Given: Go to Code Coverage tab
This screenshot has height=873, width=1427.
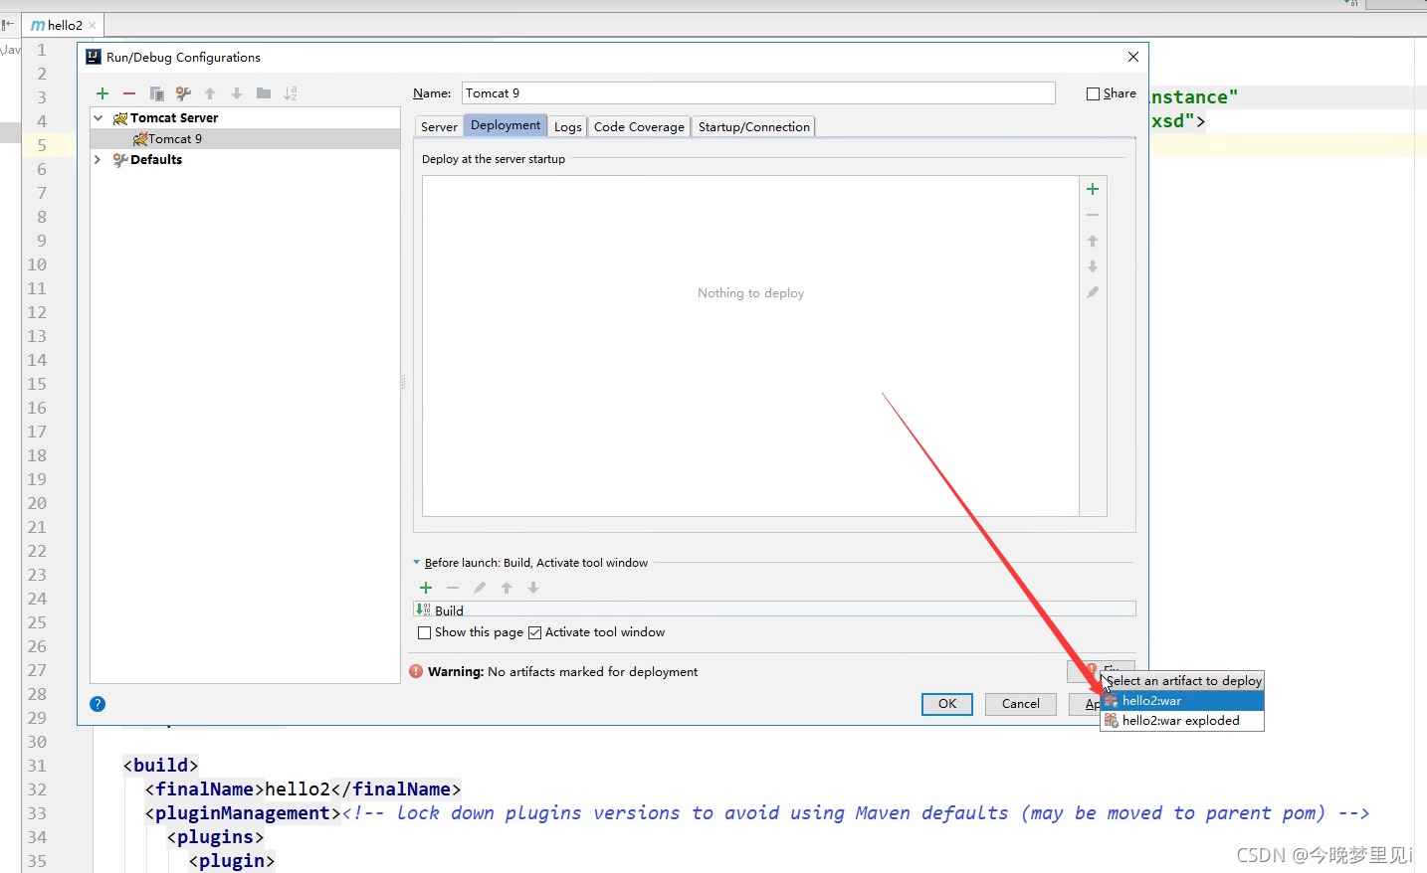Looking at the screenshot, I should point(639,127).
